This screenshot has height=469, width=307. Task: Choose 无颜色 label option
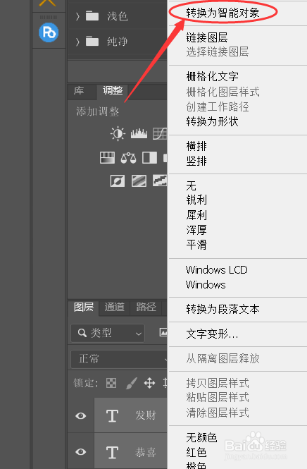(x=201, y=437)
